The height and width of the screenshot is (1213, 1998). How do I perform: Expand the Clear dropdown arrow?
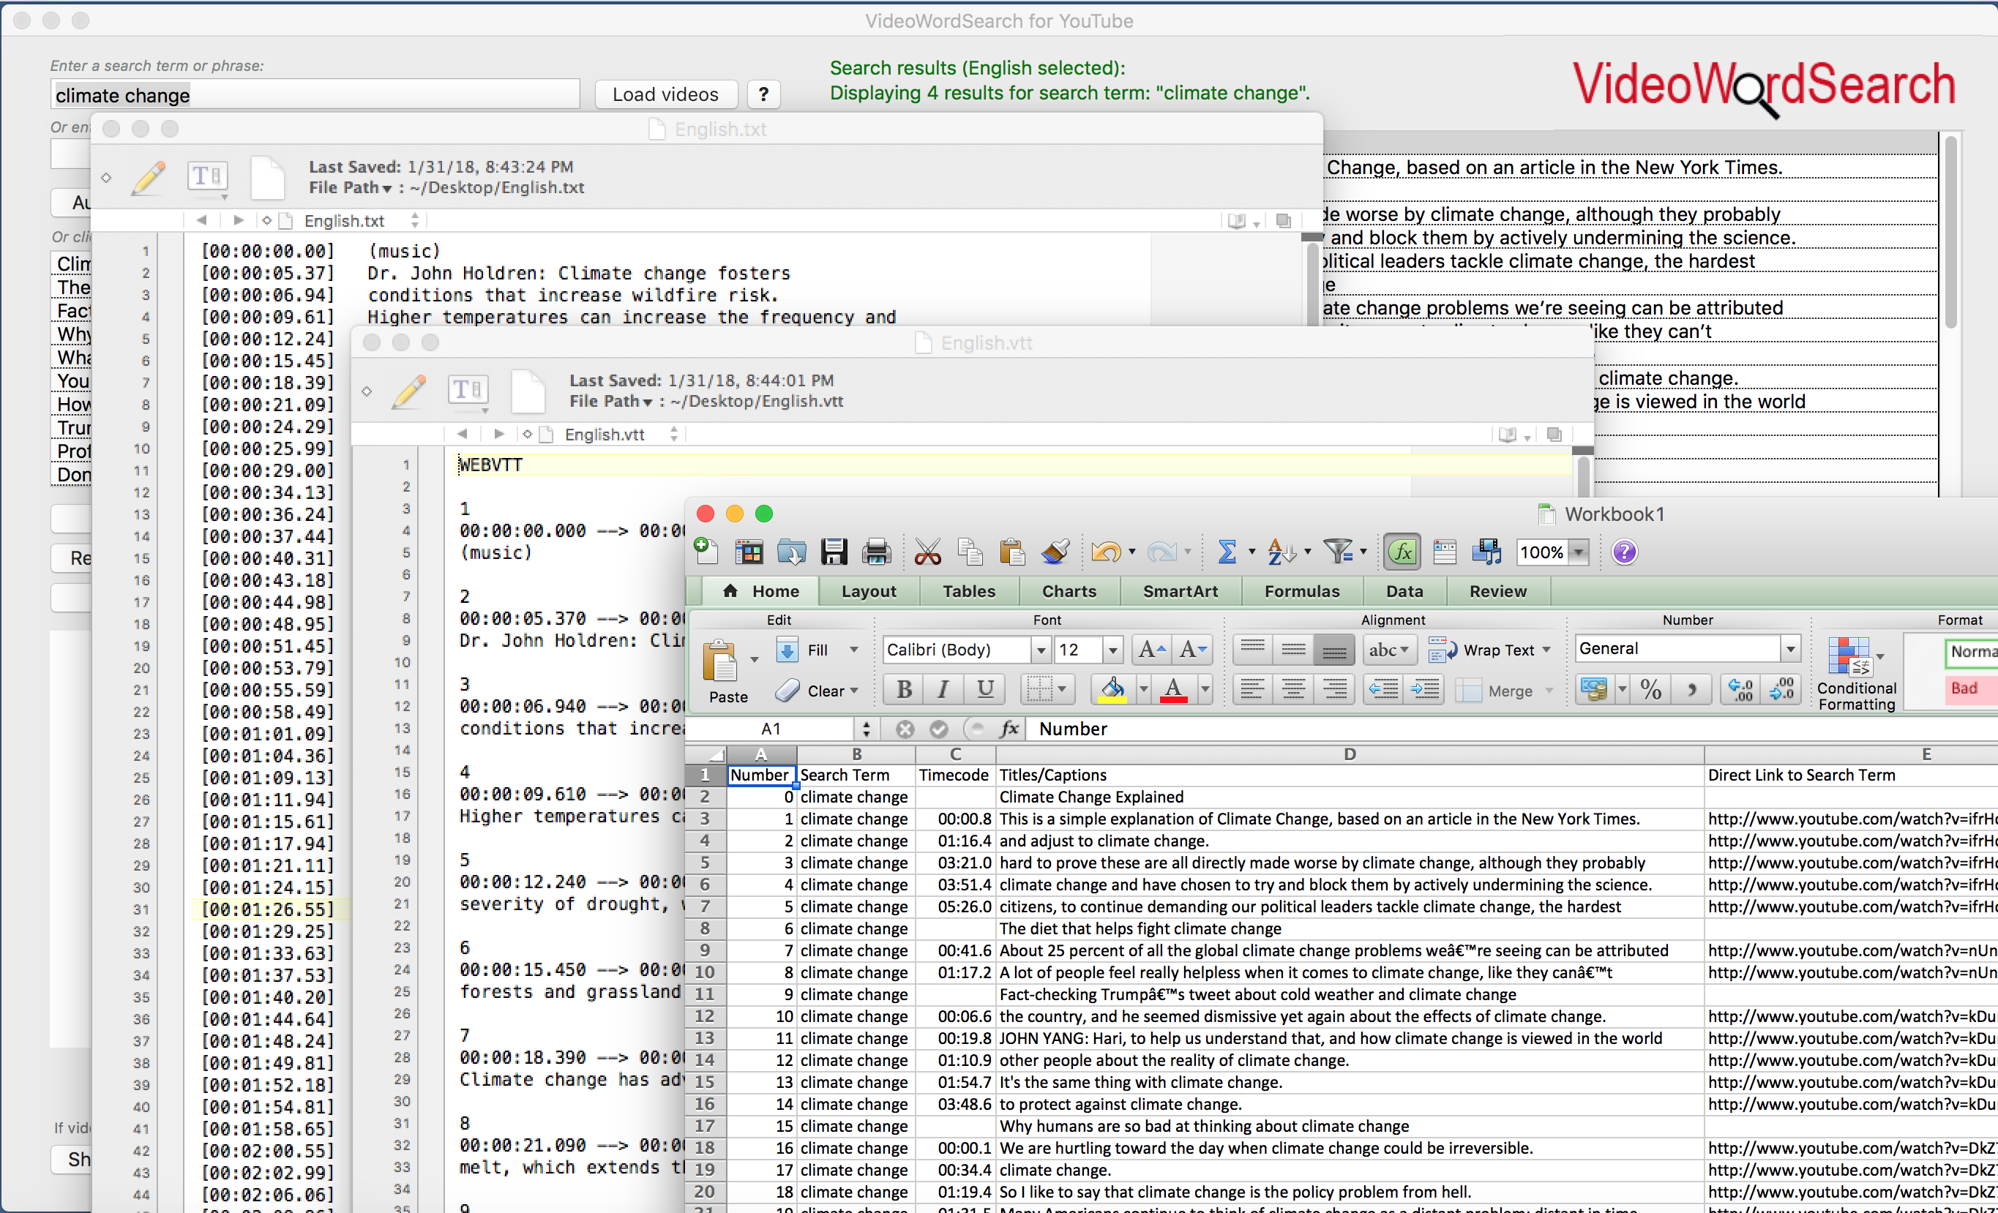(x=853, y=690)
